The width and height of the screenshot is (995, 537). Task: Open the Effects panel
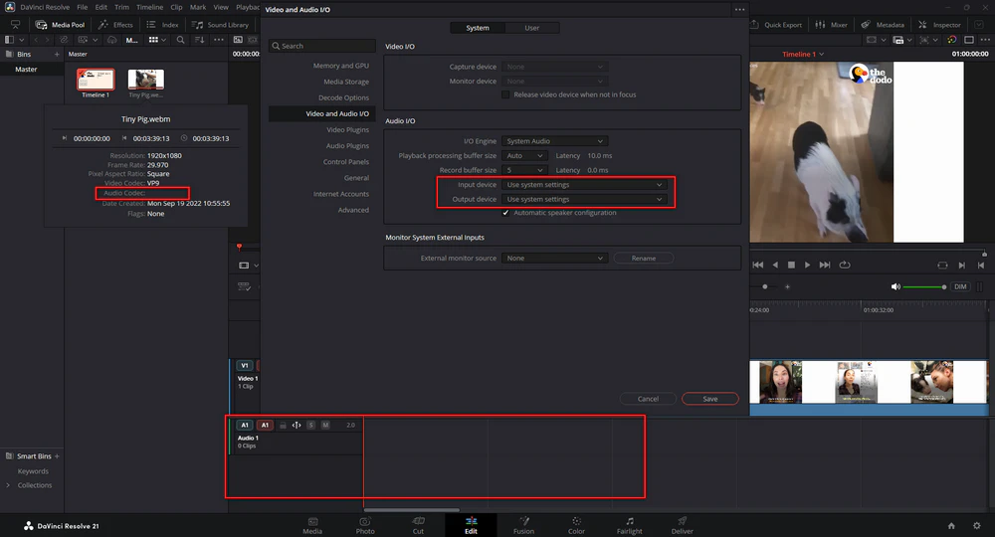[115, 25]
